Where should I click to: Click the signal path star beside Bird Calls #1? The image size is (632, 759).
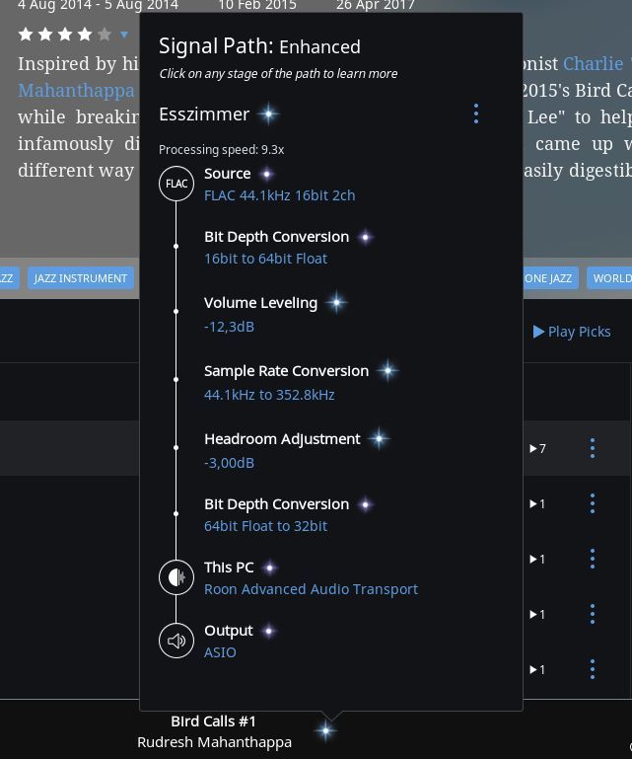coord(326,730)
